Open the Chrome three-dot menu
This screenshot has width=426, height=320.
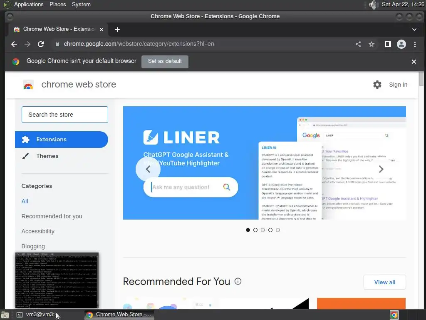(415, 44)
